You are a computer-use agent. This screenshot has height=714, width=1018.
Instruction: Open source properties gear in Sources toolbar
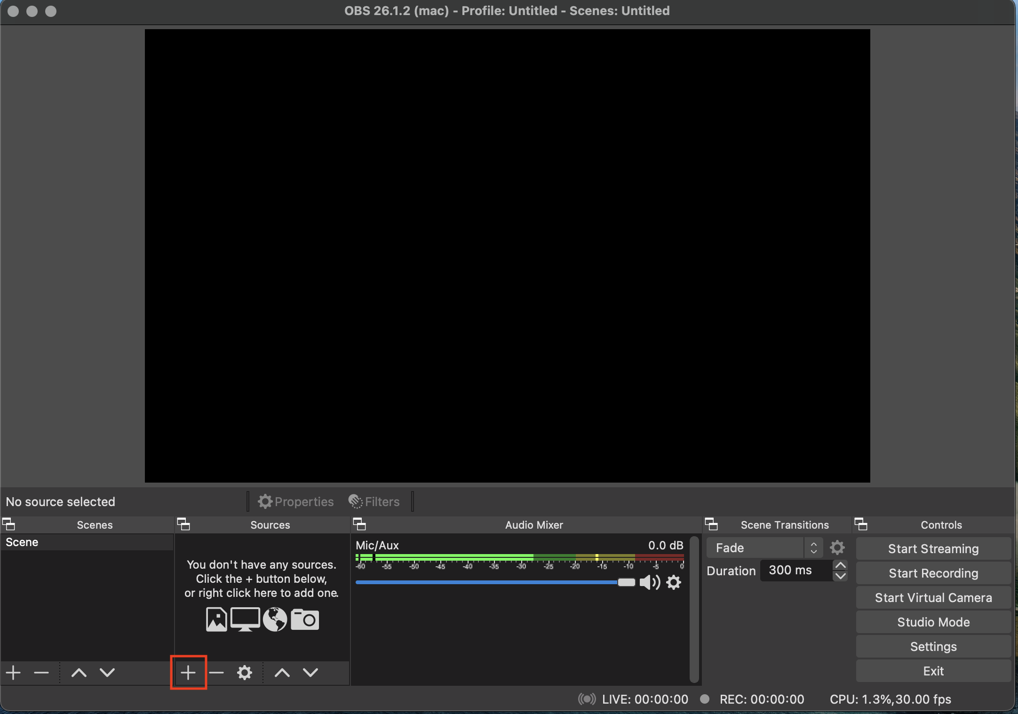coord(245,673)
